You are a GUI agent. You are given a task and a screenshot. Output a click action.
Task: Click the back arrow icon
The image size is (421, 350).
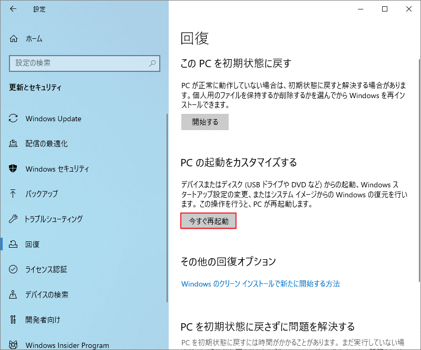(x=13, y=9)
